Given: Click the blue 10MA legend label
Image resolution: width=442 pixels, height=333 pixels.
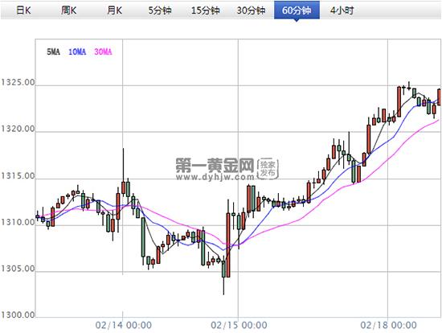Looking at the screenshot, I should pyautogui.click(x=77, y=51).
